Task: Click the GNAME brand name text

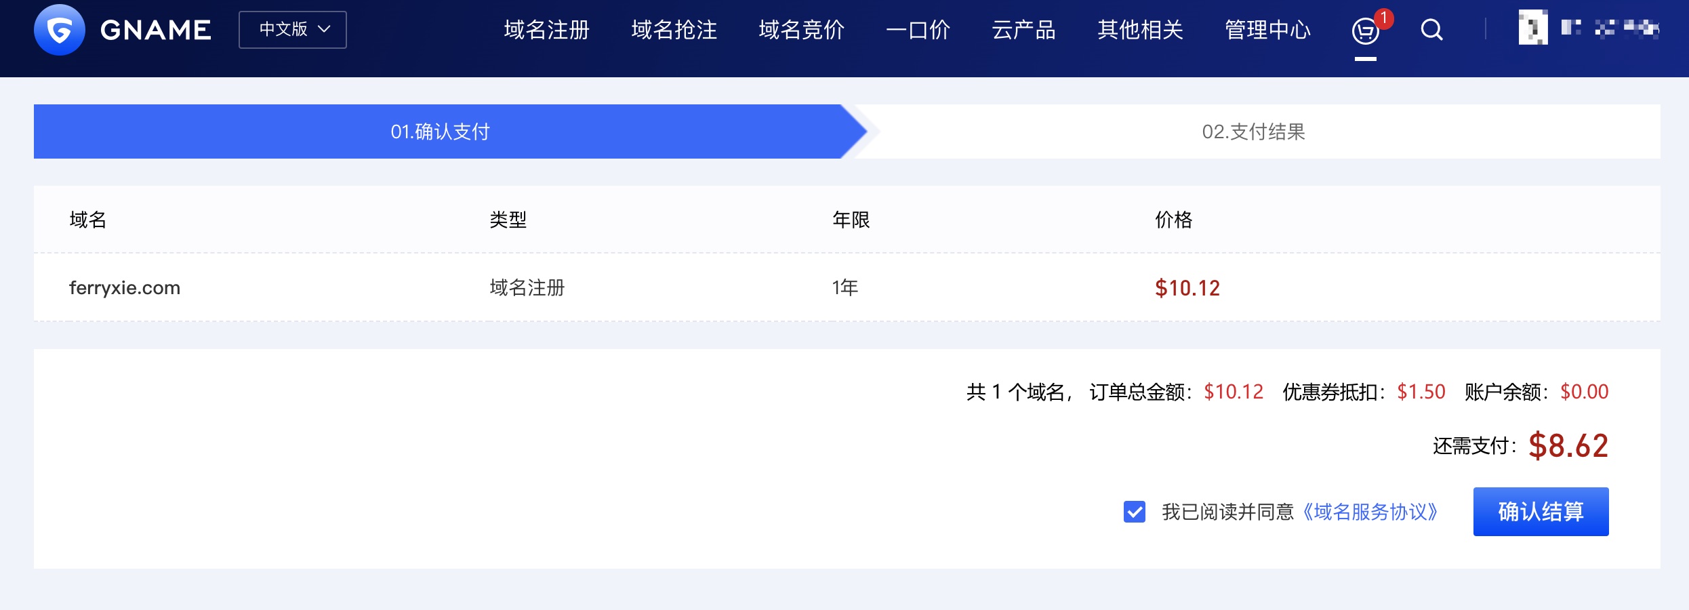Action: pyautogui.click(x=156, y=30)
